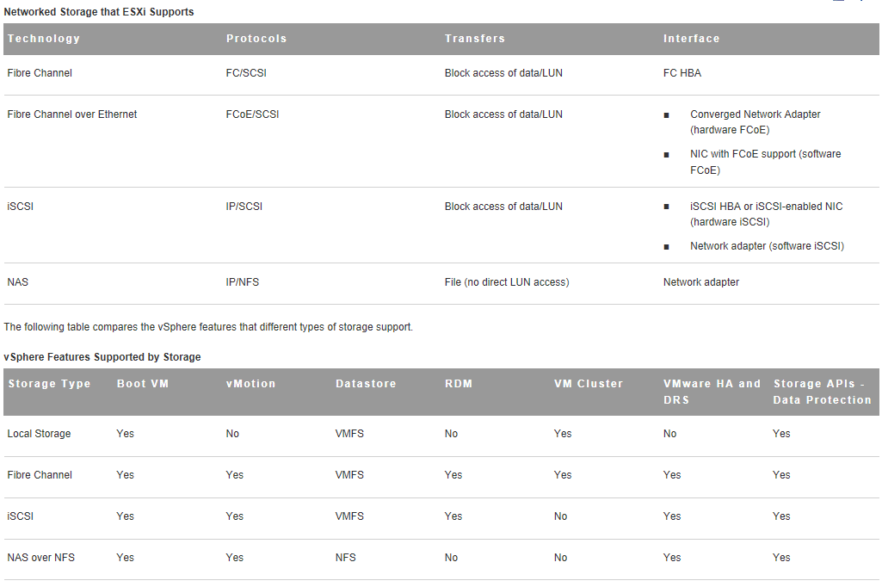Click the 'NAS over NFS' row label
The height and width of the screenshot is (587, 882).
[x=40, y=558]
